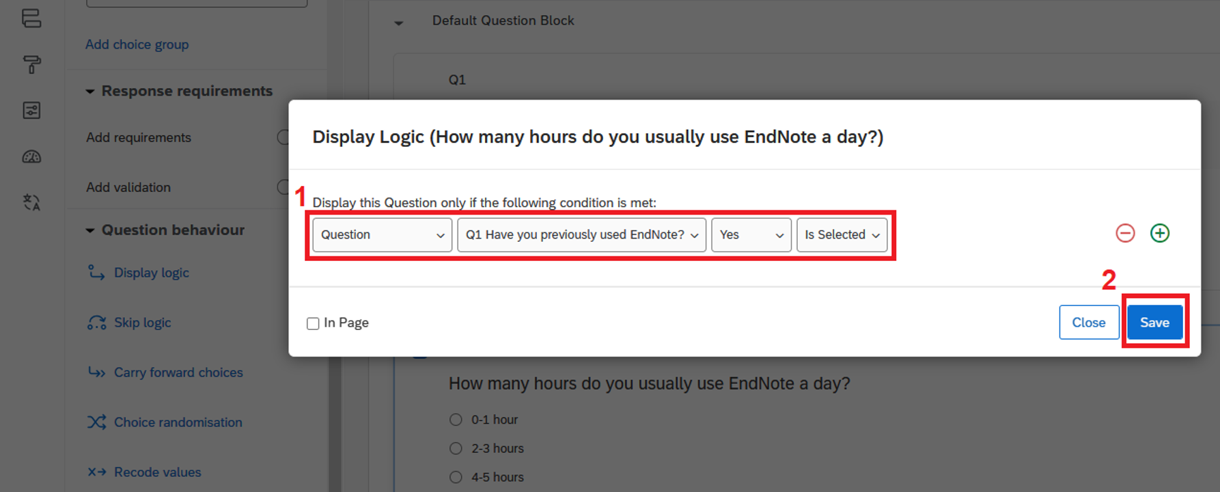This screenshot has height=492, width=1220.
Task: Open the Quotas gauge icon in sidebar
Action: pyautogui.click(x=31, y=157)
